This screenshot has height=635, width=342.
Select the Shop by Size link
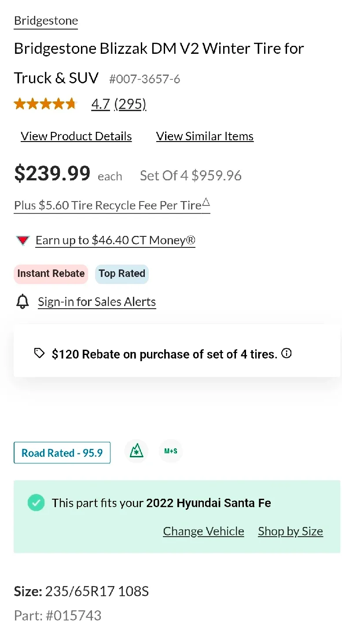291,531
